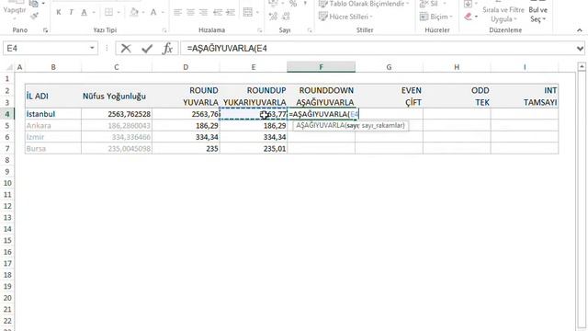
Task: Open paste options arrow below Yapıştır
Action: coord(15,18)
